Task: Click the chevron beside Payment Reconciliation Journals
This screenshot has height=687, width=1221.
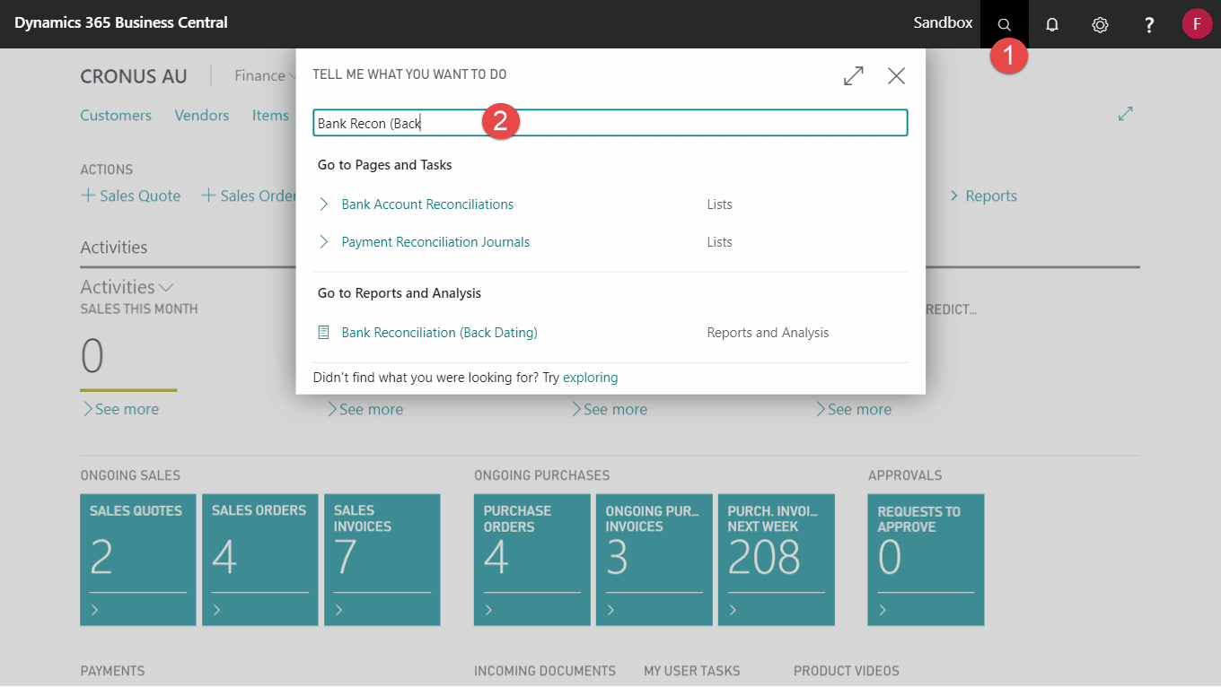Action: pos(324,242)
